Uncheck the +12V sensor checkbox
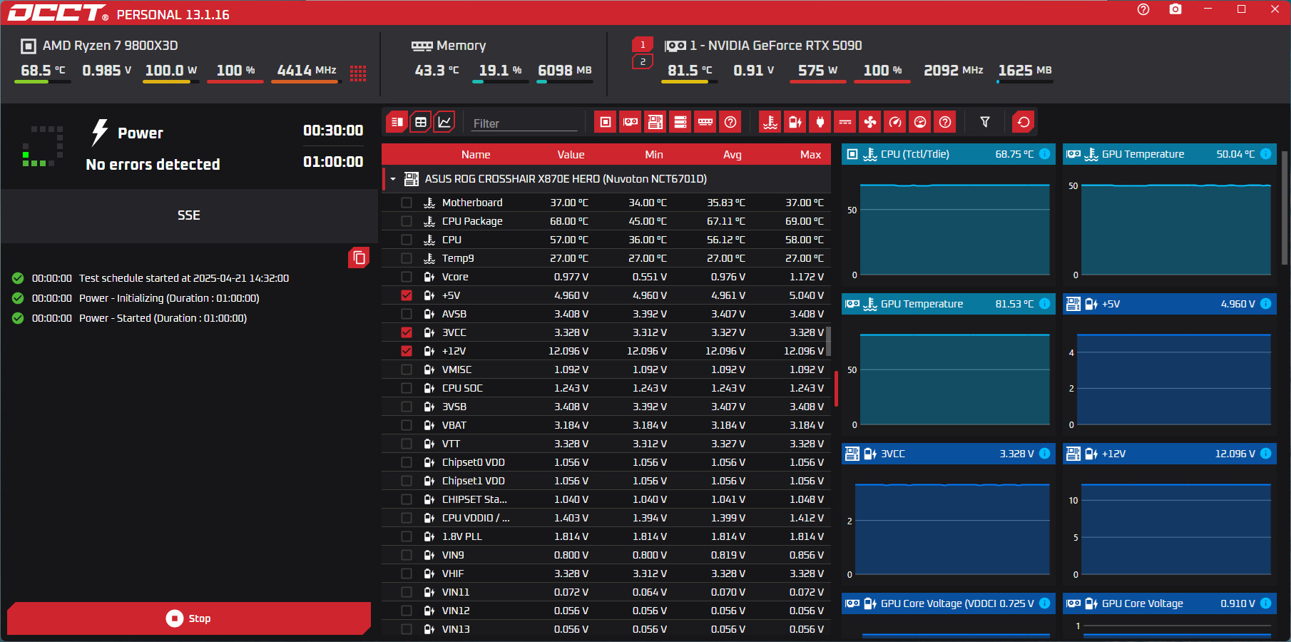The width and height of the screenshot is (1291, 642). click(x=407, y=351)
